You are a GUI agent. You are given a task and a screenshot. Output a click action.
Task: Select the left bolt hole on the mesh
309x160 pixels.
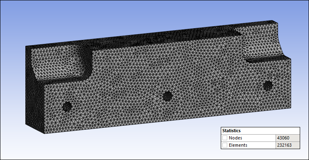(x=67, y=107)
